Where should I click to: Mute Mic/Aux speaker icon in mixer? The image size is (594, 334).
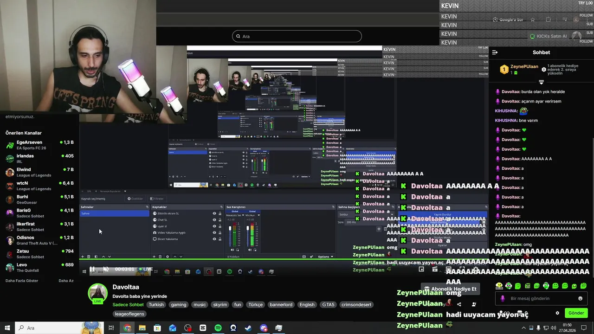click(250, 250)
